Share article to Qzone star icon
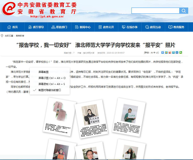The height and width of the screenshot is (160, 193). [166, 52]
